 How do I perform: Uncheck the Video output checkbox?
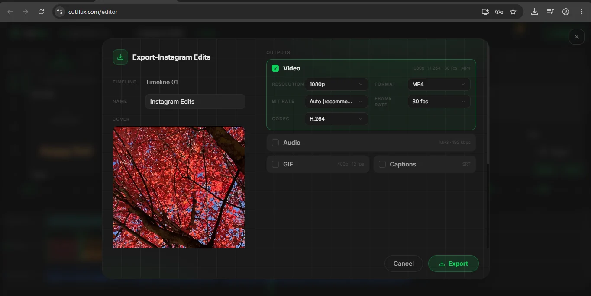(275, 68)
